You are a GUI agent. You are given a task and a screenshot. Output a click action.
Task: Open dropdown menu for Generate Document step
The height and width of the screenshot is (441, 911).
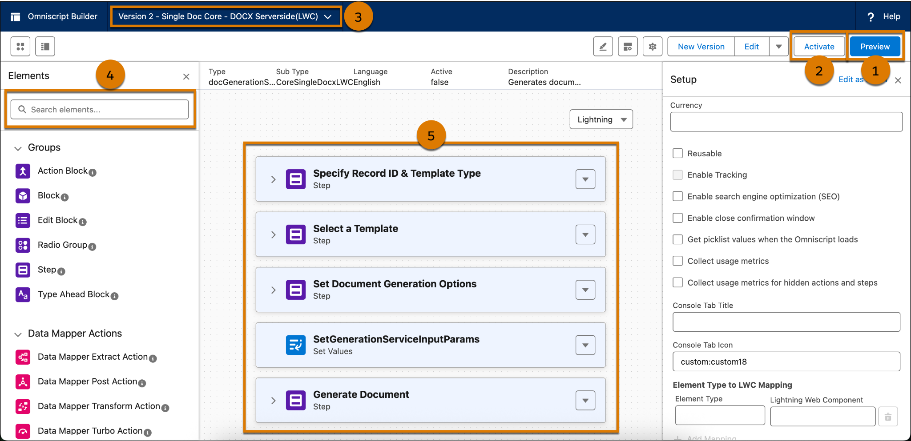[585, 401]
